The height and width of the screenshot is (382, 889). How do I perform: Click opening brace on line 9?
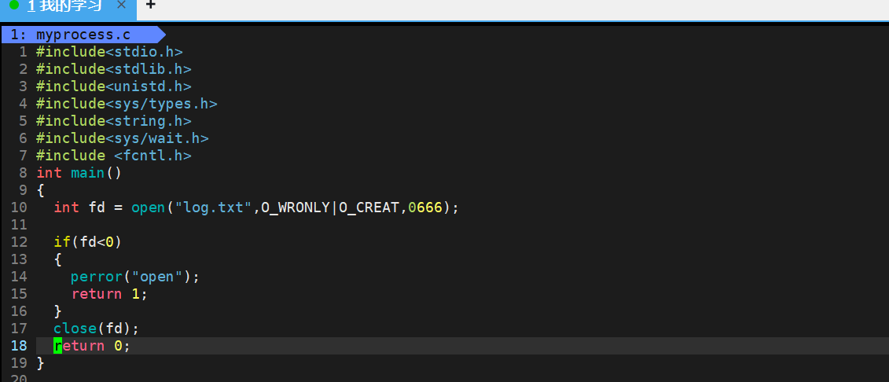point(40,190)
